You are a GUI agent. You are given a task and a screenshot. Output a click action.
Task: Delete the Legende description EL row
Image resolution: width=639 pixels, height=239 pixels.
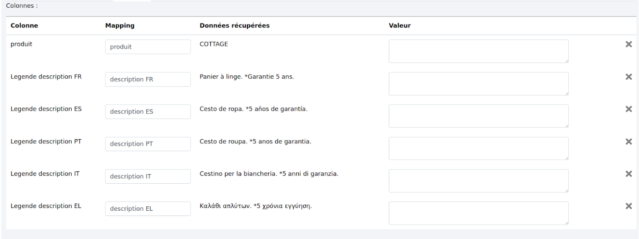[x=628, y=206]
